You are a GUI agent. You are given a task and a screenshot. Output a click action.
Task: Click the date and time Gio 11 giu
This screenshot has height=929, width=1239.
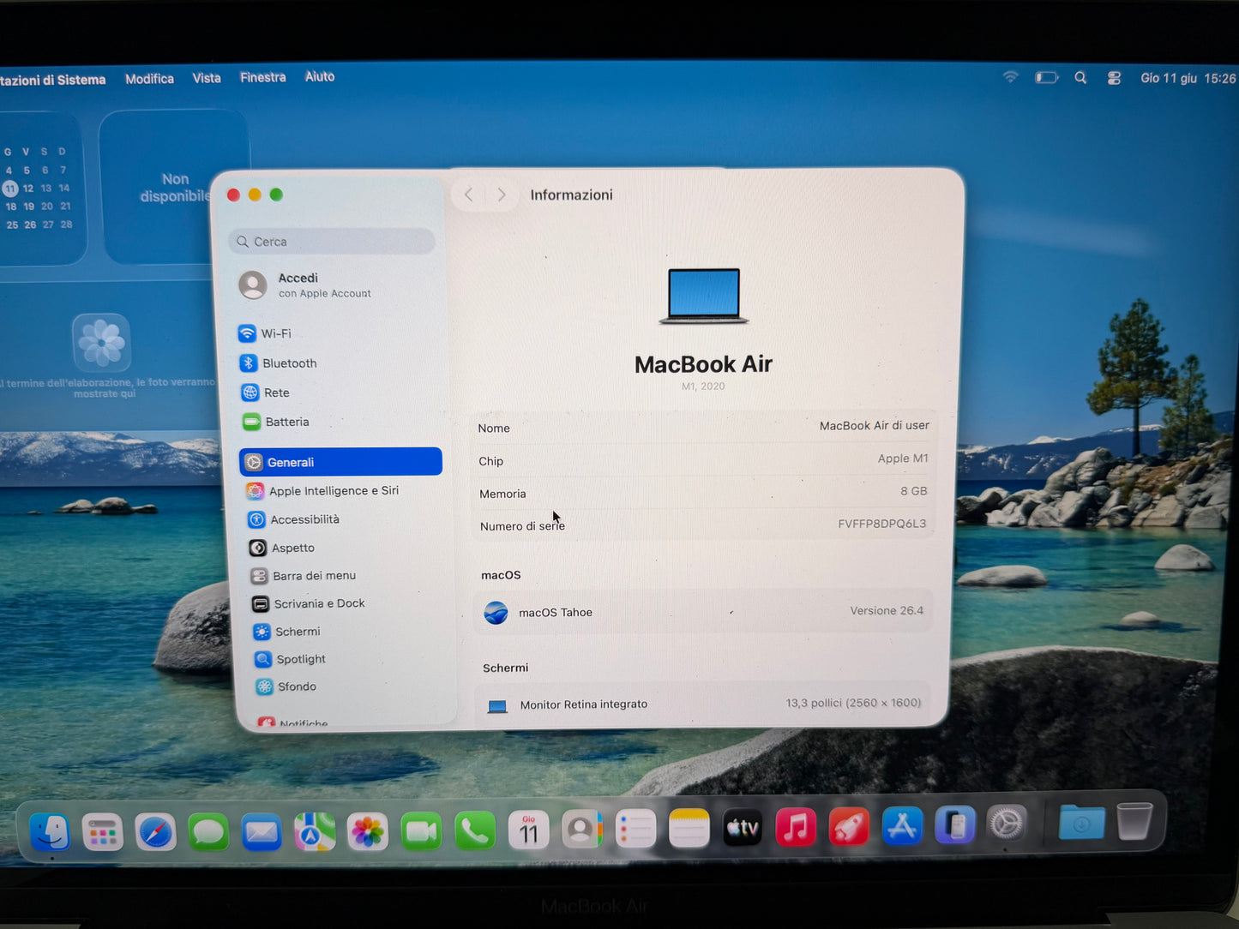tap(1188, 78)
